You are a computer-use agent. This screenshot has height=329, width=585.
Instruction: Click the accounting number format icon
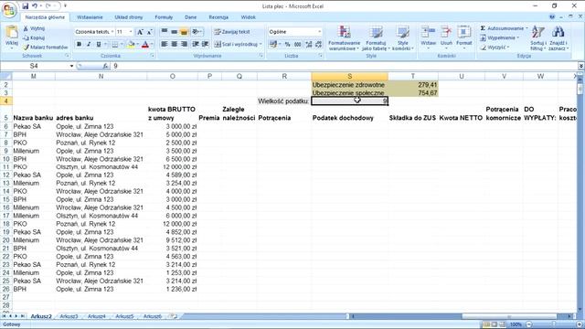point(273,45)
